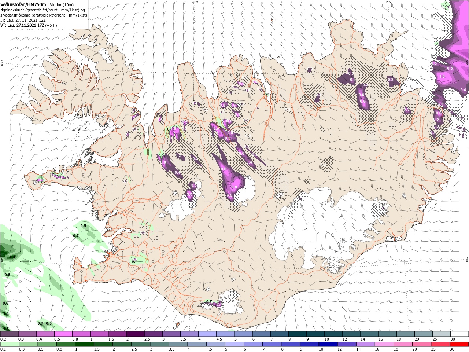Select the palest green 0.1 swatch in lower legend
Image resolution: width=469 pixels, height=352 pixels.
click(10, 344)
